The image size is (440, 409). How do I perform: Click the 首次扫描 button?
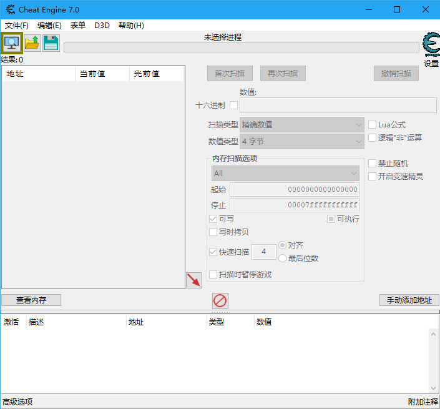point(230,74)
